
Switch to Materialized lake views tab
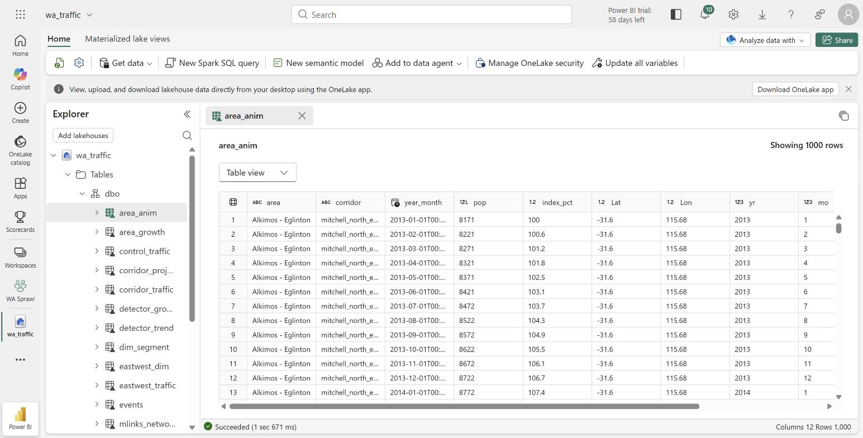coord(127,39)
